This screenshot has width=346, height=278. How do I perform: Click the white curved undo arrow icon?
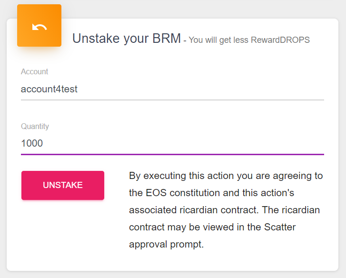point(40,27)
